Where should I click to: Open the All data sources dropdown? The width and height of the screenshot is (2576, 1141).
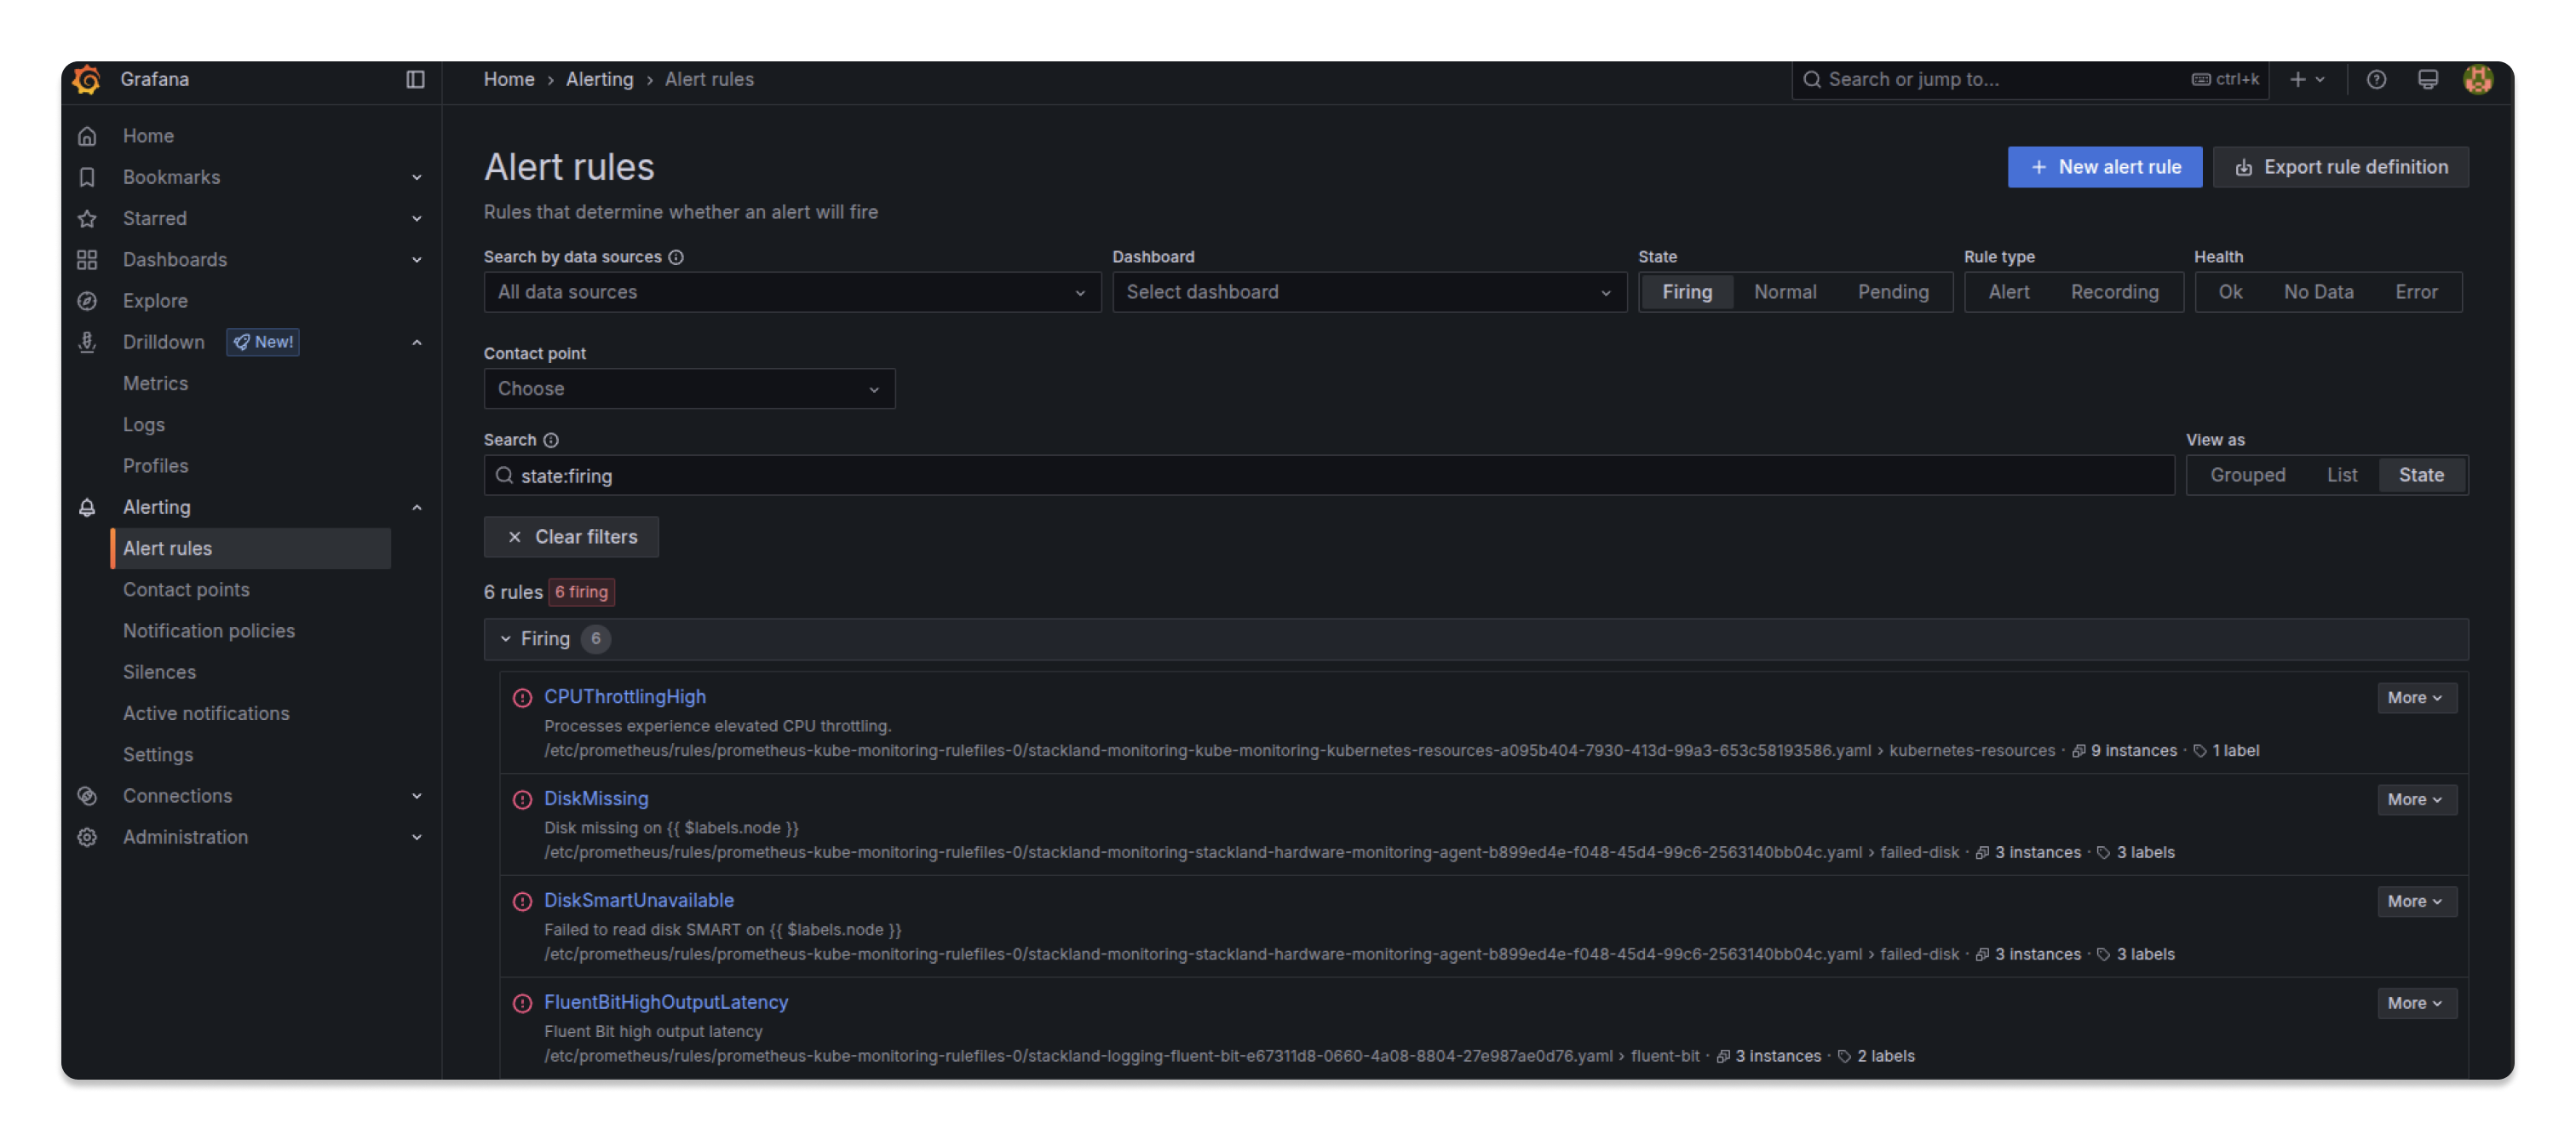click(x=792, y=292)
